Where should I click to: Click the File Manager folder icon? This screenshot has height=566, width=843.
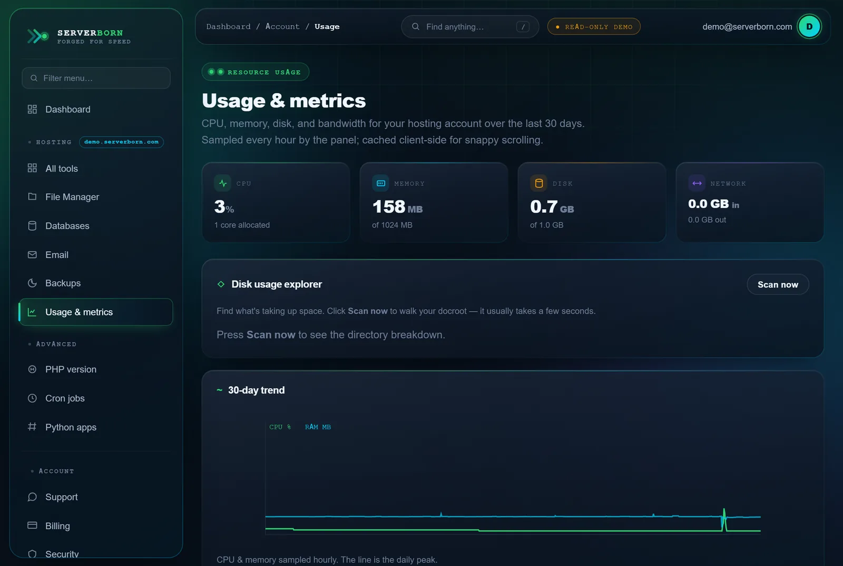(x=32, y=196)
